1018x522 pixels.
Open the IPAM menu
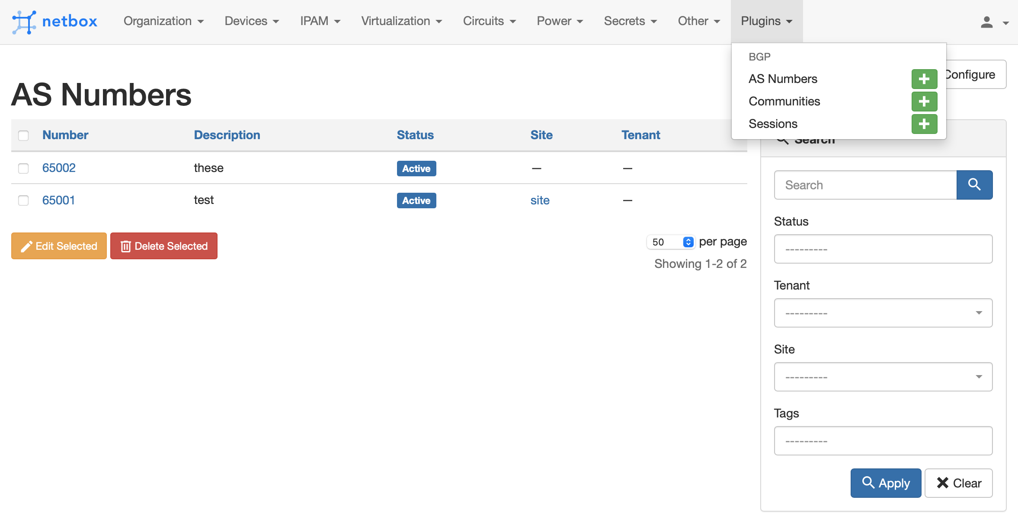[x=320, y=21]
